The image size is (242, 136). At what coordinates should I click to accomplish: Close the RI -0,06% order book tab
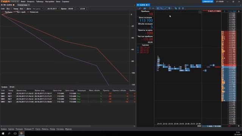click(x=149, y=5)
